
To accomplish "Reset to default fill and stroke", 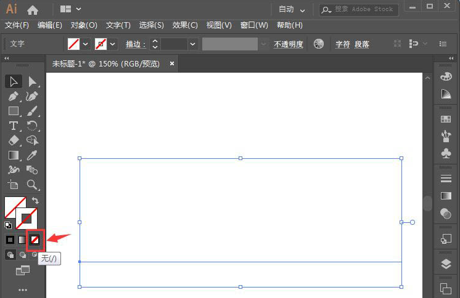I will pos(8,225).
